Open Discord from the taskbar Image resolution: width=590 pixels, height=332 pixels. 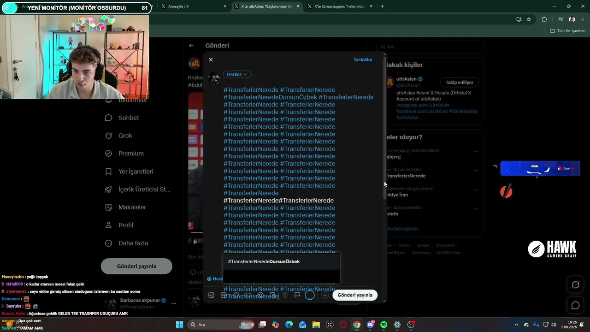[370, 325]
